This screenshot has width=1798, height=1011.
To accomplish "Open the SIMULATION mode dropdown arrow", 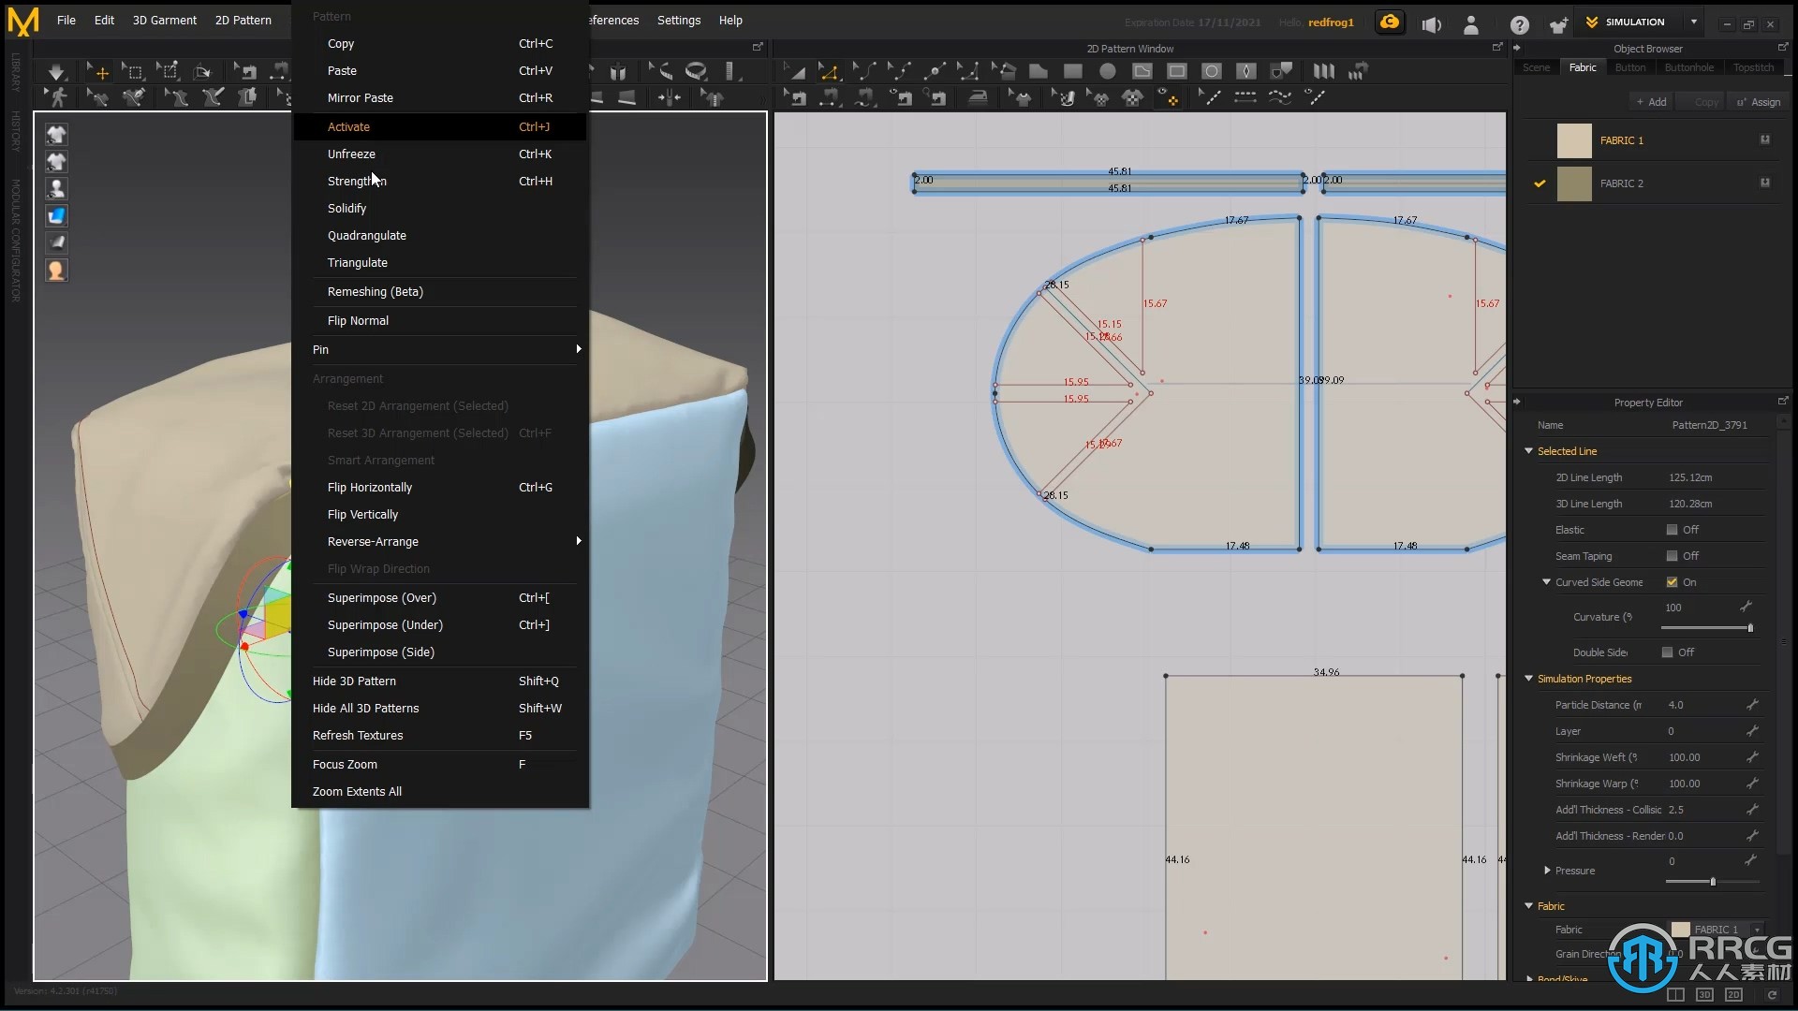I will pyautogui.click(x=1693, y=22).
